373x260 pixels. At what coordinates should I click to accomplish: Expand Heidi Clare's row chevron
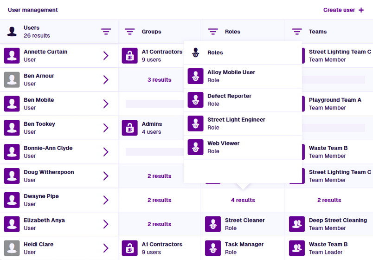tap(106, 248)
